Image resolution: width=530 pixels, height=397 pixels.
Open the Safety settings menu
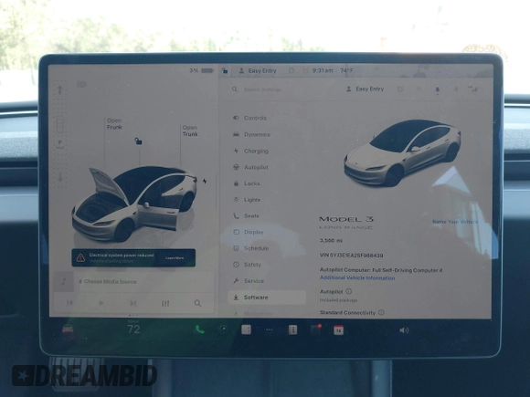tap(248, 265)
